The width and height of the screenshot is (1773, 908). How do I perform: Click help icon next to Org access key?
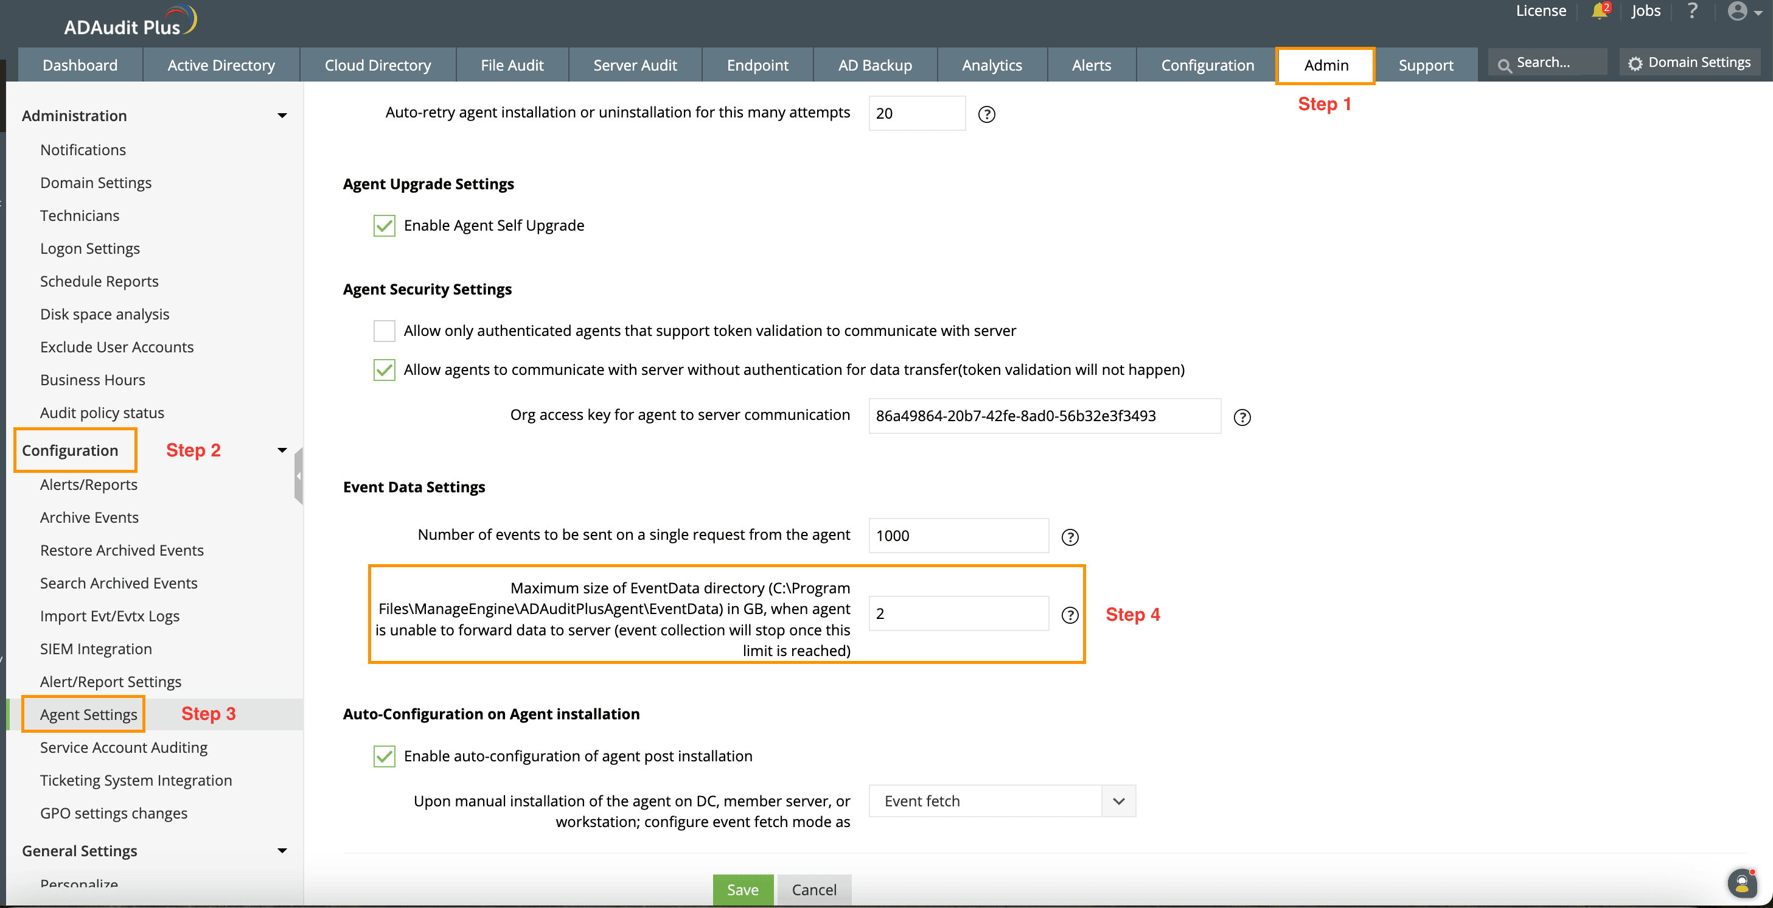click(x=1242, y=417)
